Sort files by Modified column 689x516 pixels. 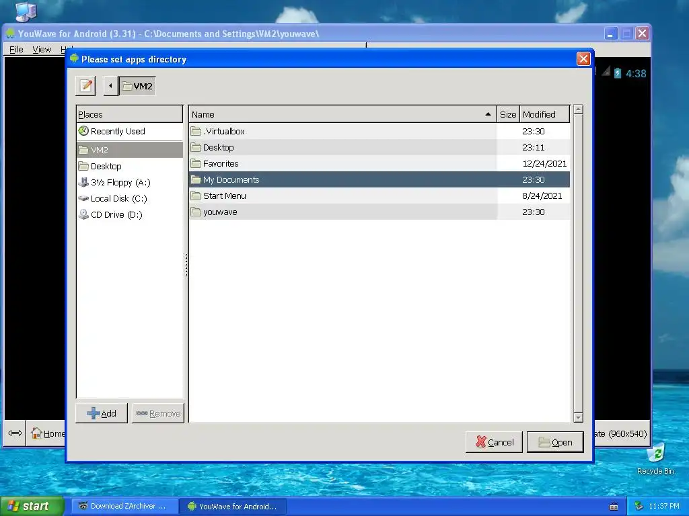[545, 114]
